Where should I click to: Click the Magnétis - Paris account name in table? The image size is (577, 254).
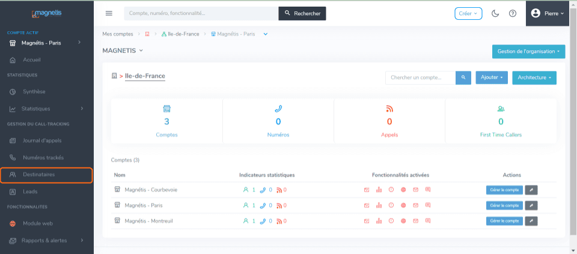pyautogui.click(x=144, y=205)
